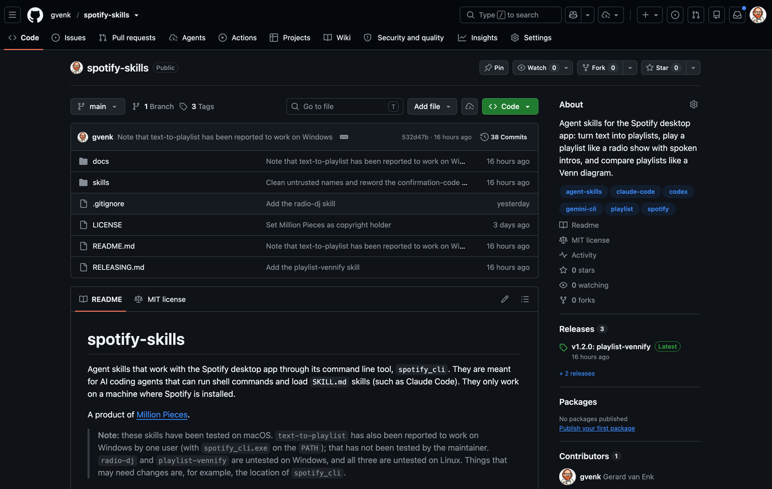
Task: Open the Actions tab
Action: pyautogui.click(x=237, y=38)
